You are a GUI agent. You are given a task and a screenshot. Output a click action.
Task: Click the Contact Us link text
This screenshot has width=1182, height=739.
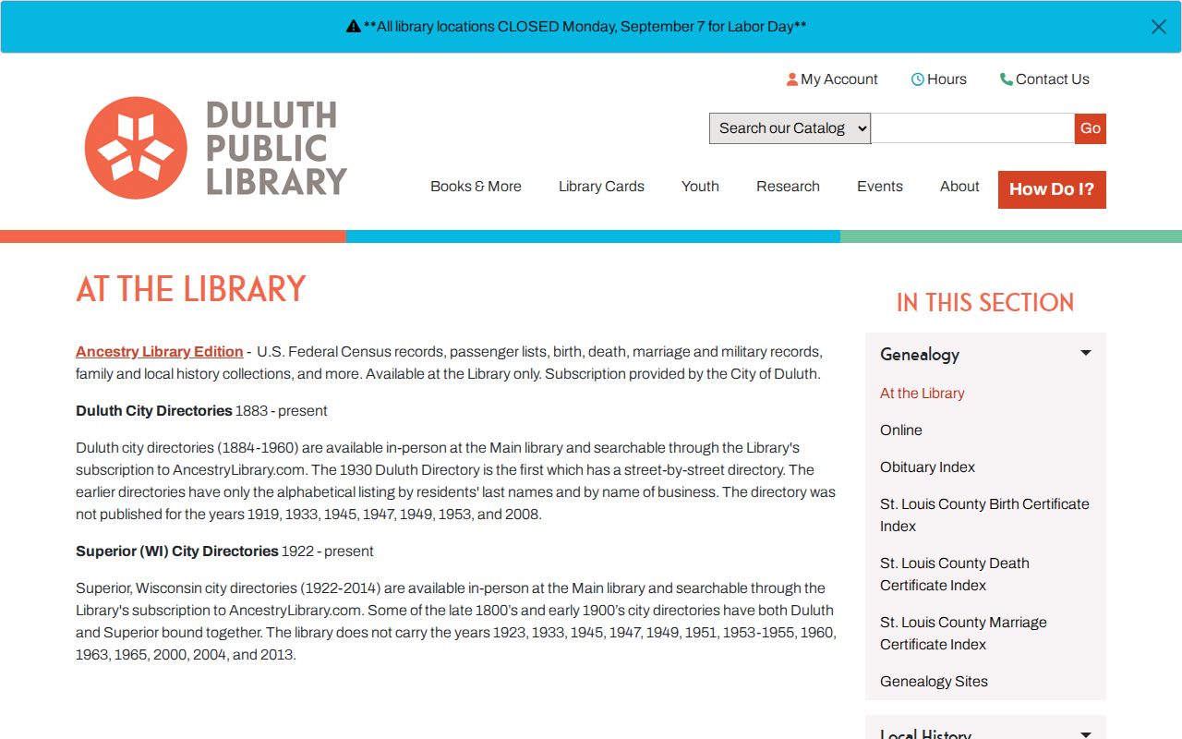[1053, 79]
